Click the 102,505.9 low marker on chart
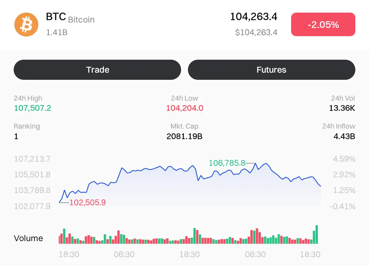Image resolution: width=369 pixels, height=266 pixels. (x=87, y=203)
